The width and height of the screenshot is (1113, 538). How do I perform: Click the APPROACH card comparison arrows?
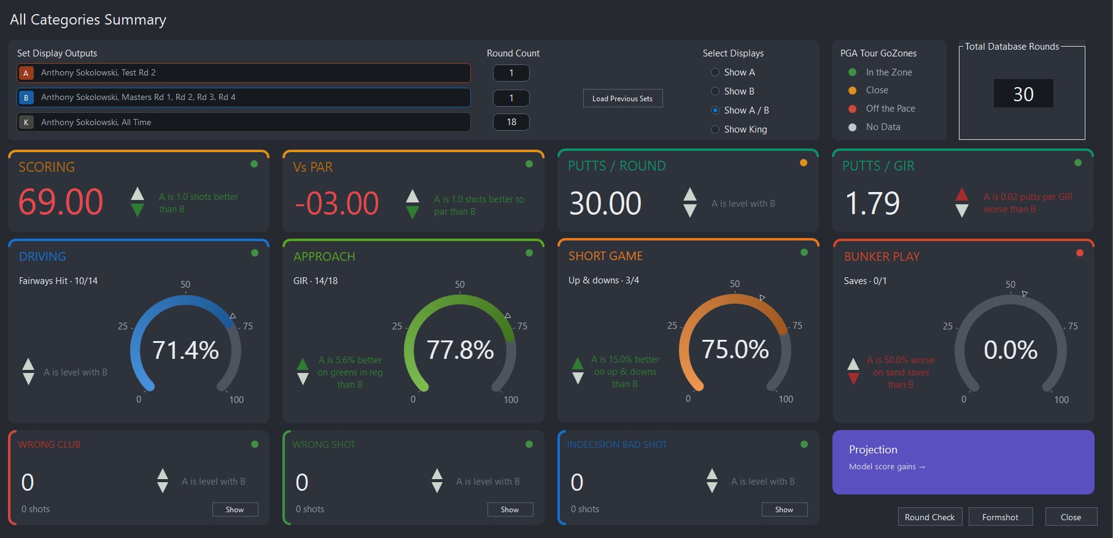tap(303, 371)
